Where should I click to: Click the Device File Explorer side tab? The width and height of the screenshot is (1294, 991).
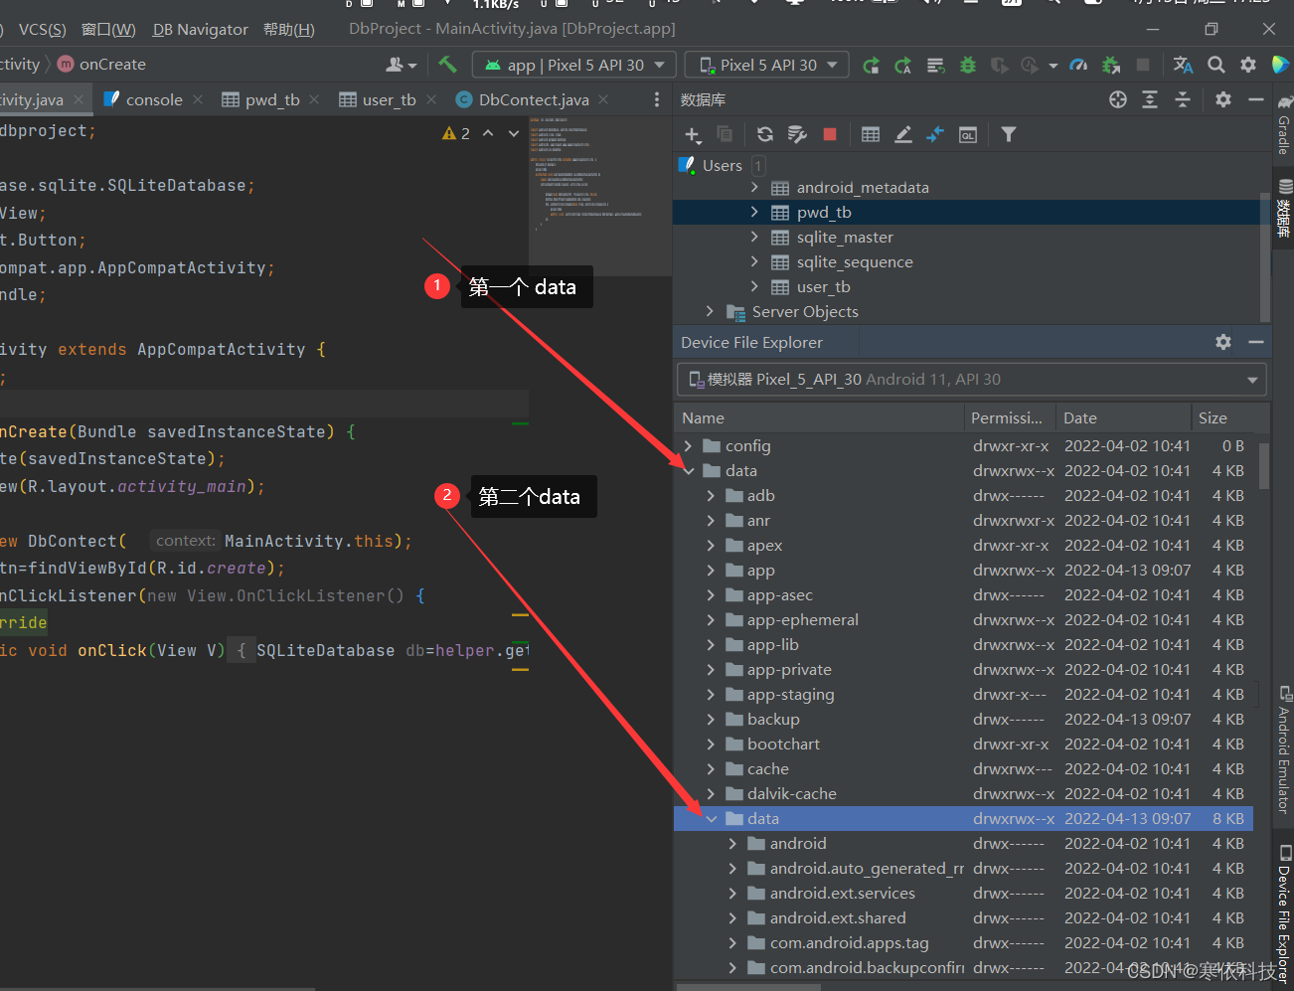pos(1284,913)
